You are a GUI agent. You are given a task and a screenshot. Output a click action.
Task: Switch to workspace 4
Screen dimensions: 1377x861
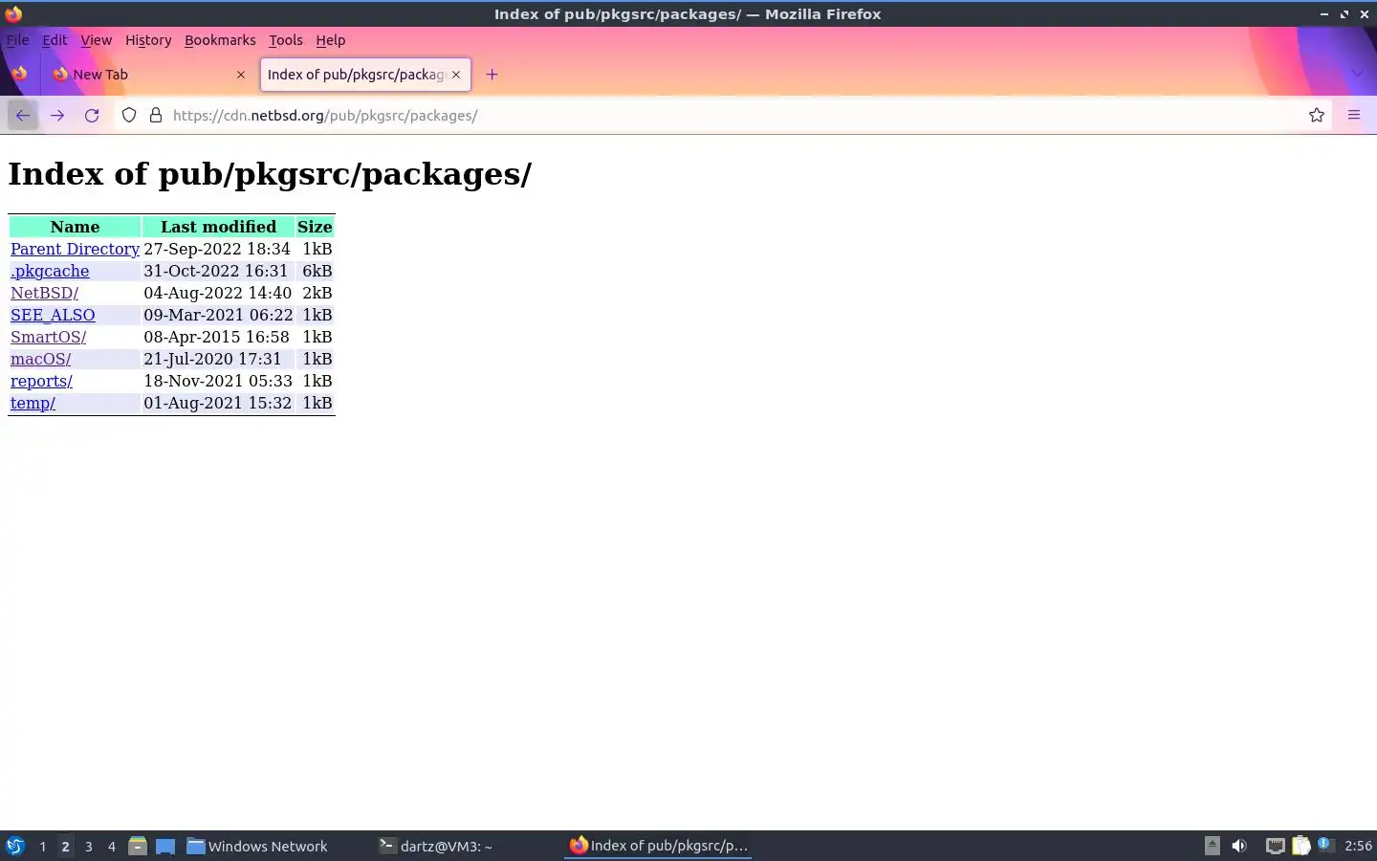pyautogui.click(x=111, y=847)
